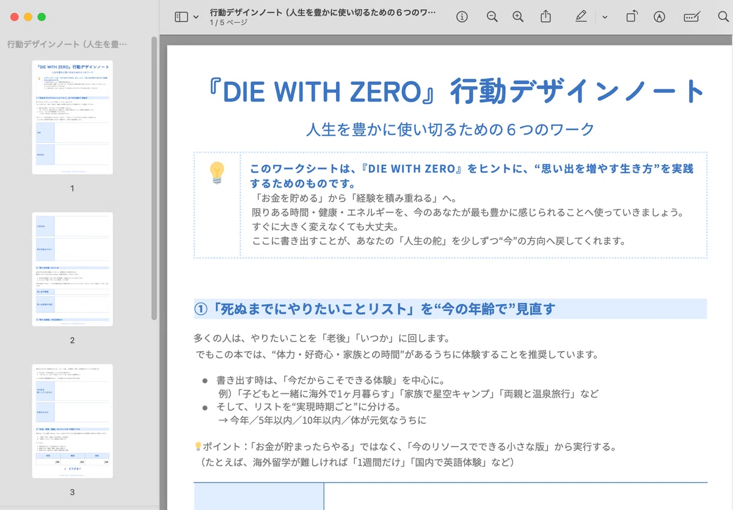Click the sidebar scrollbar
This screenshot has width=733, height=510.
155,177
